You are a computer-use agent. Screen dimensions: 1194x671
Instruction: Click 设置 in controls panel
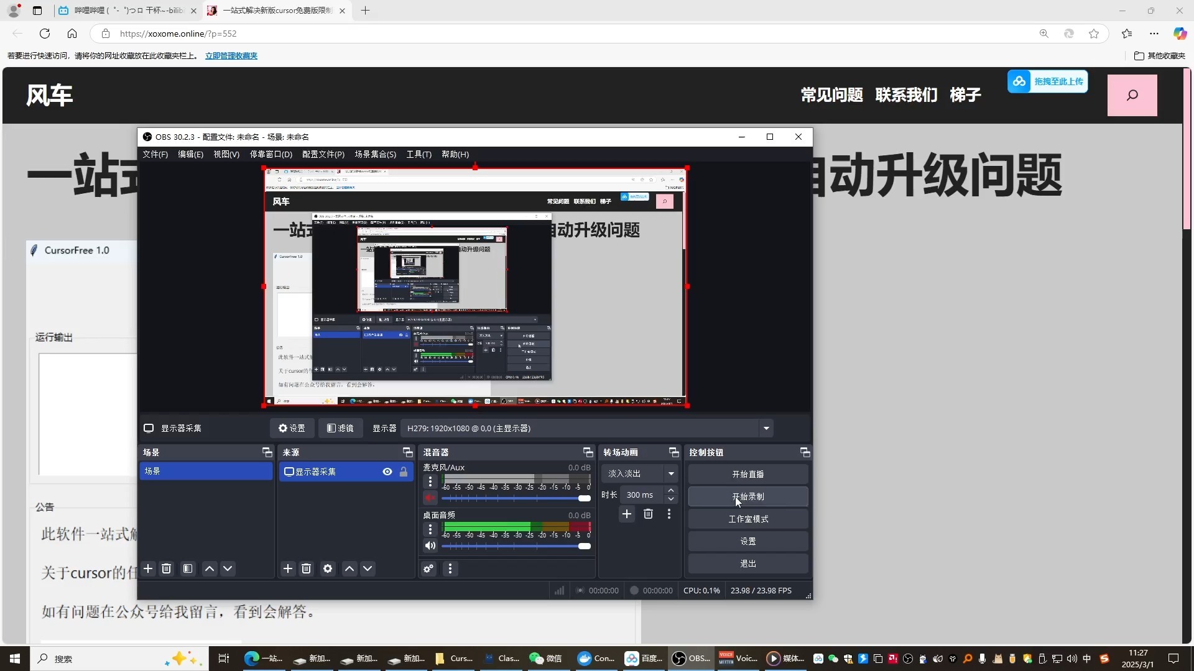pos(748,541)
